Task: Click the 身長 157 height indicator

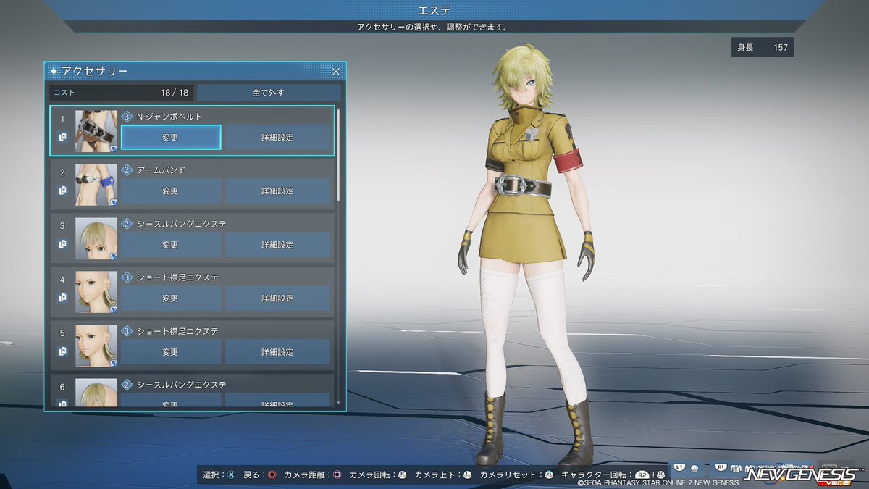Action: coord(763,47)
